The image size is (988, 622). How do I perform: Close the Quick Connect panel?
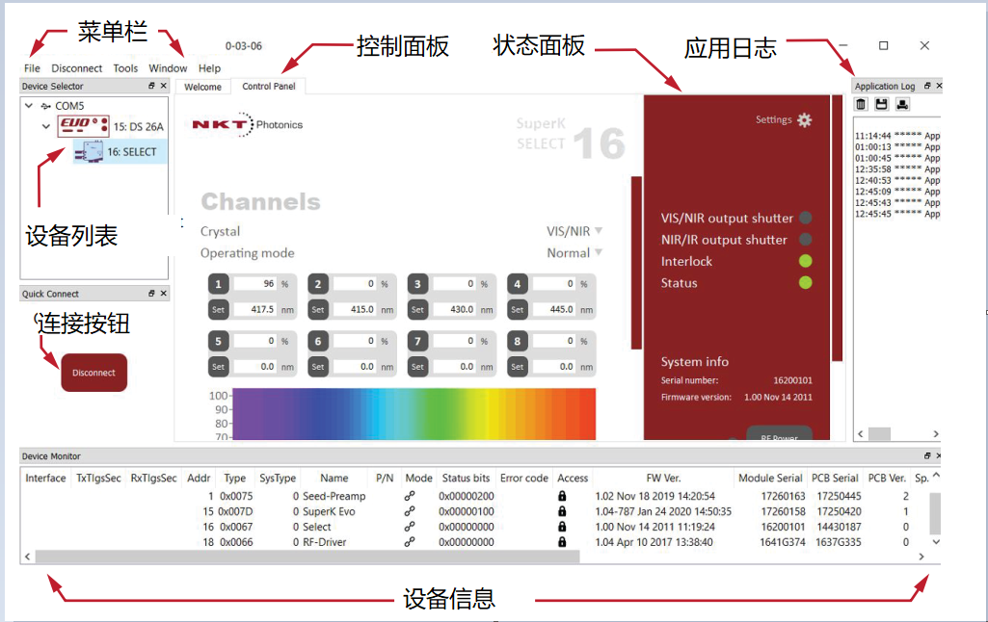164,294
